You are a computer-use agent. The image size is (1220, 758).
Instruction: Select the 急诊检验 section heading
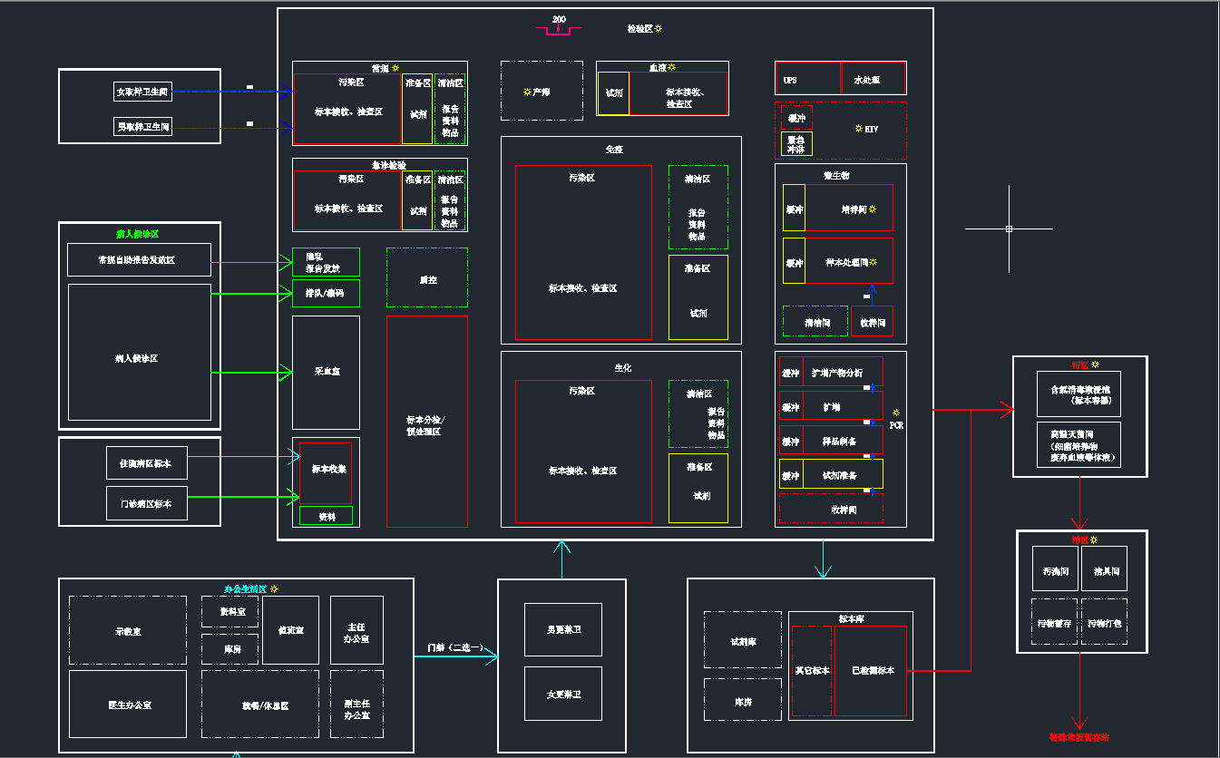[x=388, y=165]
